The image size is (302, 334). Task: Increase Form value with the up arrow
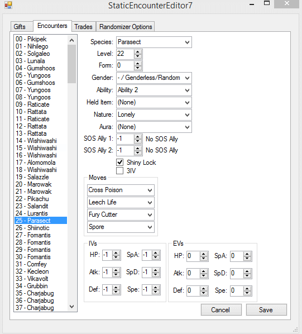(x=138, y=63)
